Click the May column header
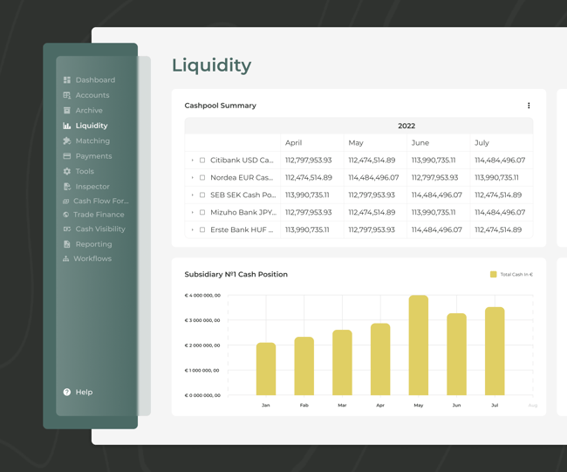This screenshot has height=472, width=567. point(356,143)
